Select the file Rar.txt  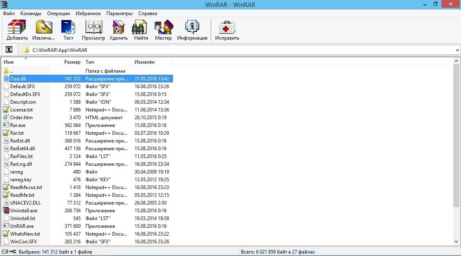point(17,133)
